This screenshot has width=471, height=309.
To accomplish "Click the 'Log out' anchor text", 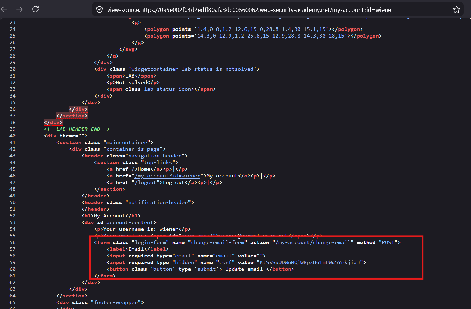I will 174,182.
